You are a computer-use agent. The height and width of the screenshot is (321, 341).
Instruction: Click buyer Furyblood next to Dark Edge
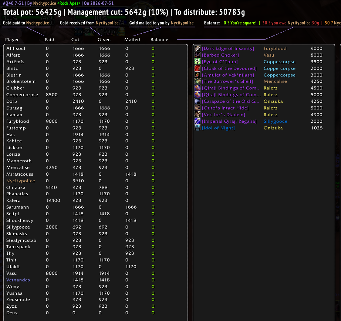275,48
